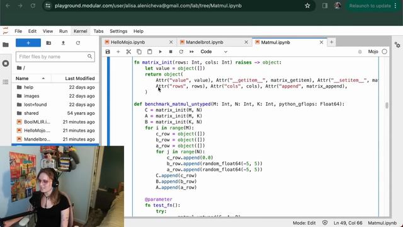Restart kernel and run all cells
The height and width of the screenshot is (227, 403).
click(191, 52)
